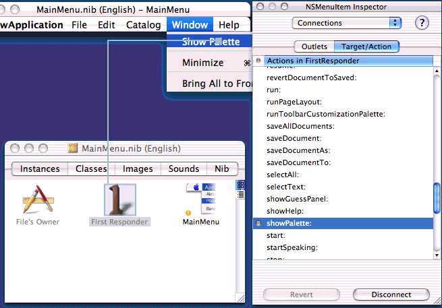Switch to icon view mode button
Image resolution: width=442 pixels, height=308 pixels.
coord(240,185)
